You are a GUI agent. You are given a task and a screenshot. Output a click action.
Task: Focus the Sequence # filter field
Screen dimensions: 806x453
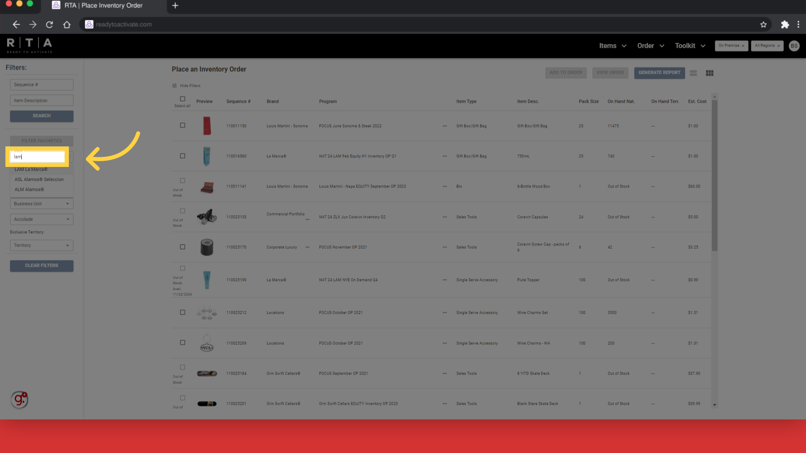pyautogui.click(x=42, y=85)
